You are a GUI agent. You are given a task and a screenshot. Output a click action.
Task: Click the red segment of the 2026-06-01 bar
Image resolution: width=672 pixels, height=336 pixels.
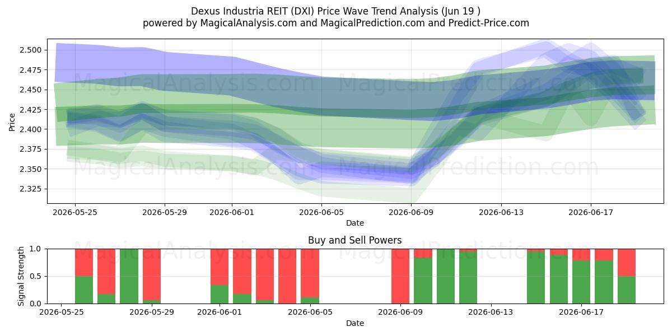click(x=220, y=267)
